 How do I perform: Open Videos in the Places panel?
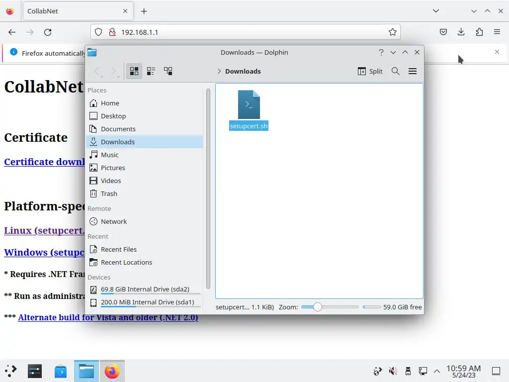[145, 181]
